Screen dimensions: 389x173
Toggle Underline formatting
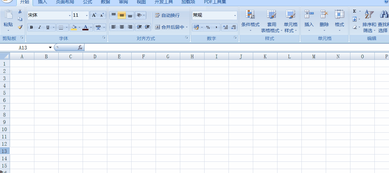(48, 27)
